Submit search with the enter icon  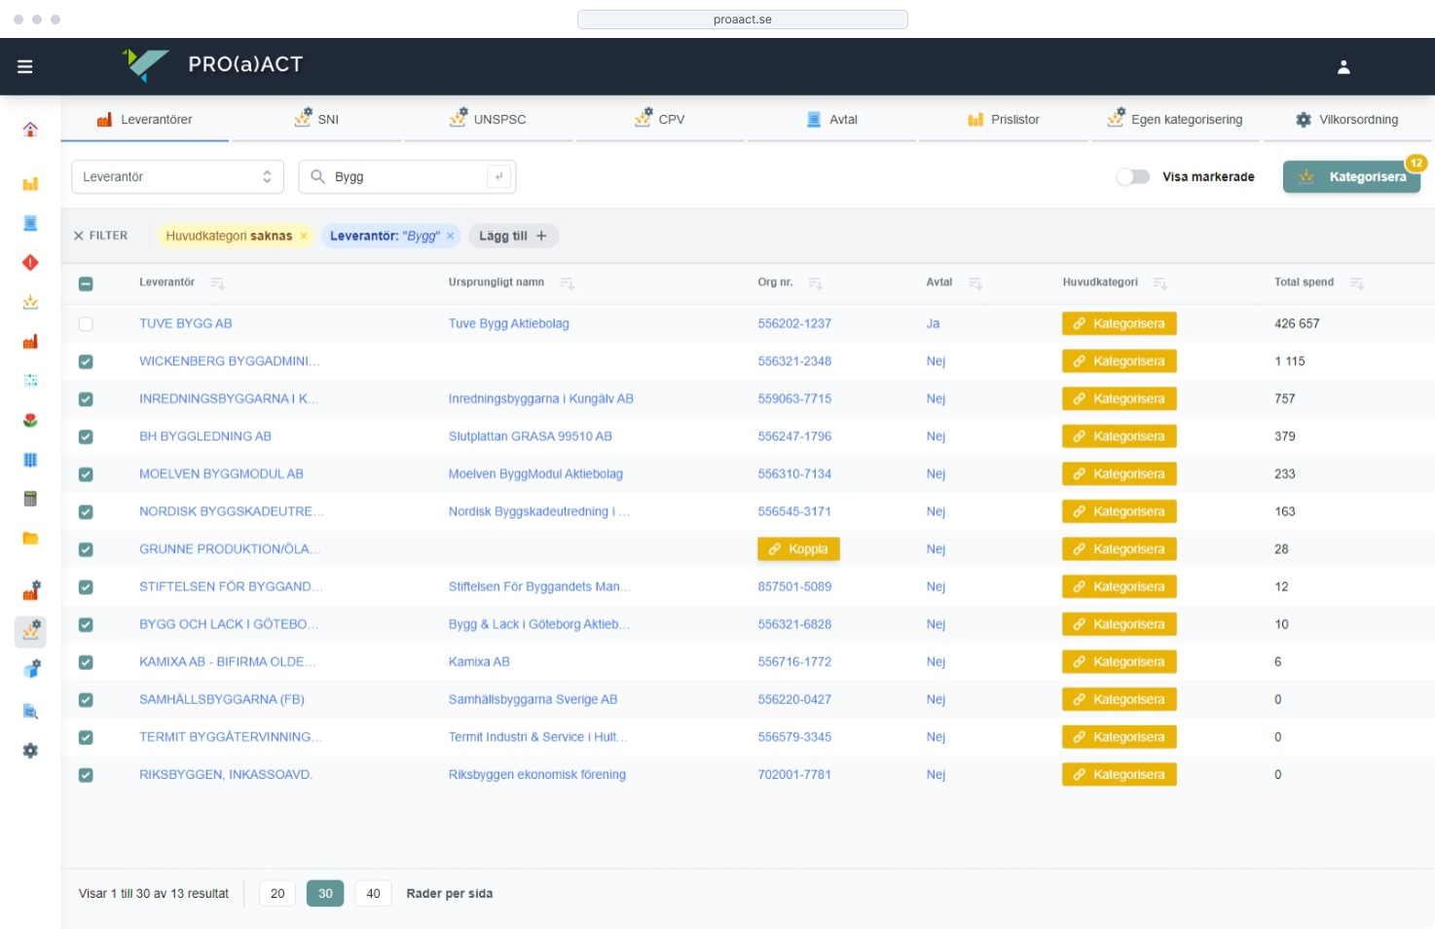click(x=498, y=176)
